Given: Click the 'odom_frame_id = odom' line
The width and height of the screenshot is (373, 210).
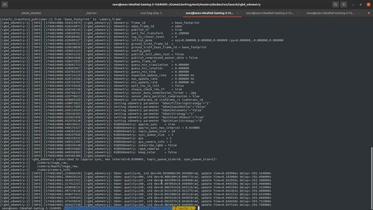Looking at the screenshot, I should pyautogui.click(x=92, y=26).
